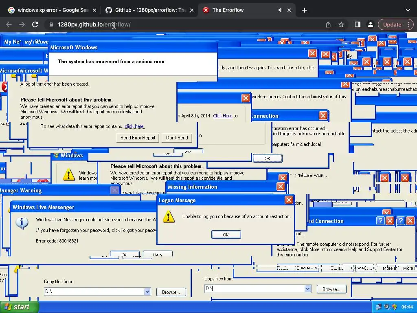Close the GitHub errorflow tab
Viewport: 417px width, 313px height.
192,10
